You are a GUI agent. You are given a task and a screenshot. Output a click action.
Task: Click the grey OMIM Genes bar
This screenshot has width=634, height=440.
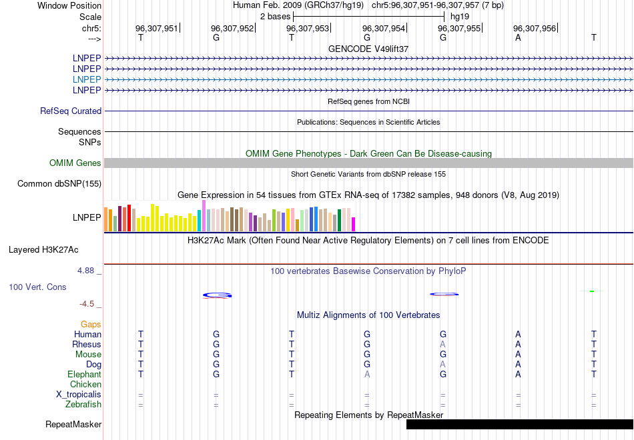pyautogui.click(x=368, y=163)
